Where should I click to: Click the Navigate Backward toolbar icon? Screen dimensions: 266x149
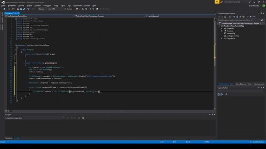click(5, 9)
